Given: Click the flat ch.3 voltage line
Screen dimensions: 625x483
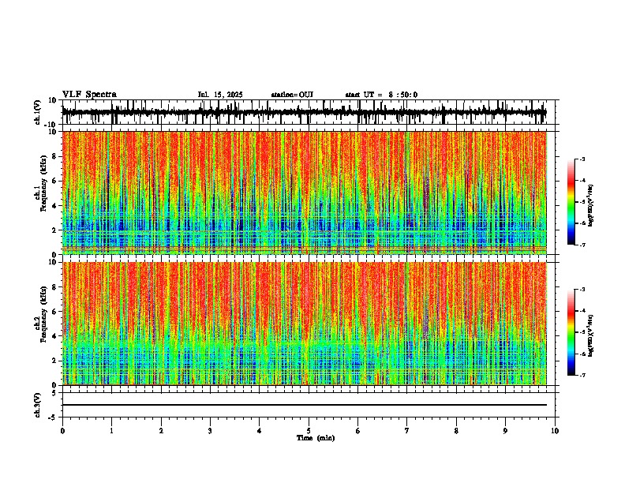Looking at the screenshot, I should coord(304,405).
